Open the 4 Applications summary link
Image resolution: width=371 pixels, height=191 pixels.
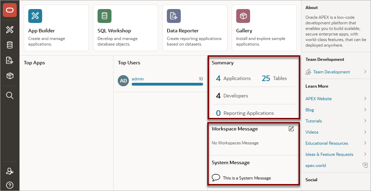[233, 78]
